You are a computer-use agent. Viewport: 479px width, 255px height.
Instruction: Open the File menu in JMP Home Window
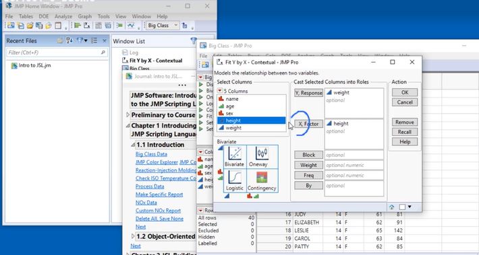click(9, 16)
